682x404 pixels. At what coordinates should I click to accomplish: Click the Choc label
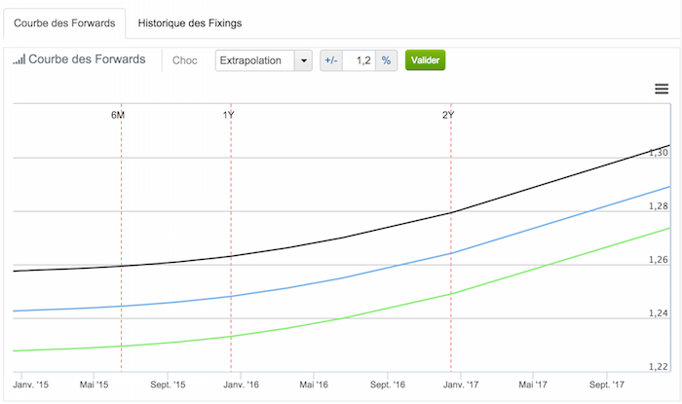185,60
